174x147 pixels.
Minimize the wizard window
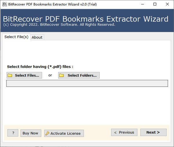pyautogui.click(x=142, y=4)
